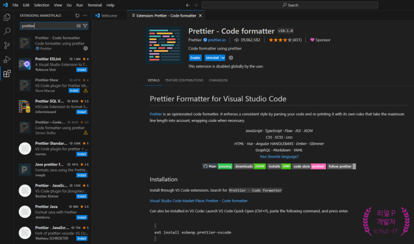Switch to the Welcome tab

[x=109, y=16]
